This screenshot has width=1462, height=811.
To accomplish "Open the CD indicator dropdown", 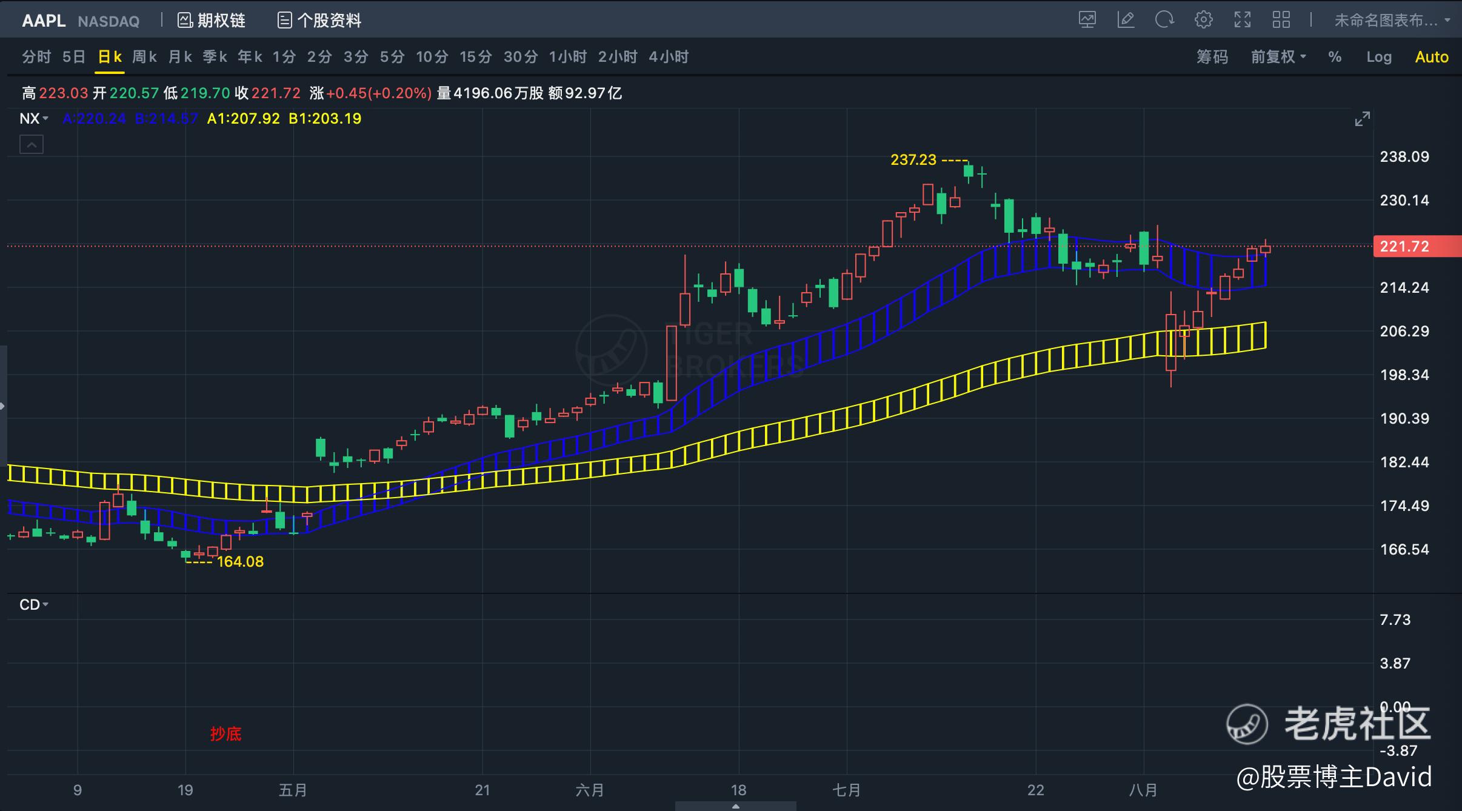I will pyautogui.click(x=34, y=605).
